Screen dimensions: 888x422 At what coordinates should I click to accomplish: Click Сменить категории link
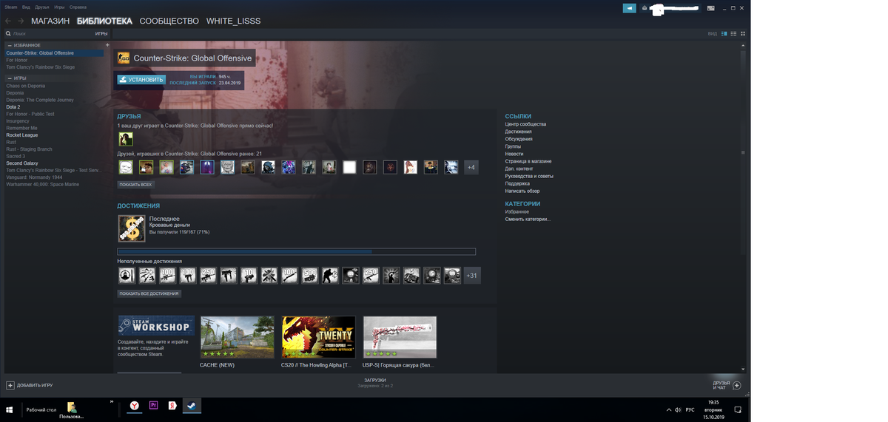click(528, 219)
